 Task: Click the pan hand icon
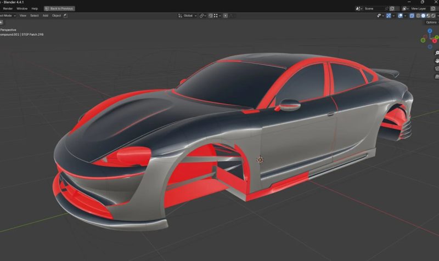[x=437, y=61]
